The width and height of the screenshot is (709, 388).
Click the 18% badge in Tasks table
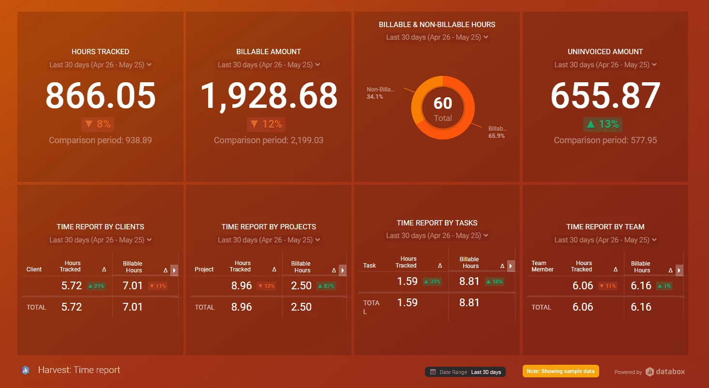494,282
